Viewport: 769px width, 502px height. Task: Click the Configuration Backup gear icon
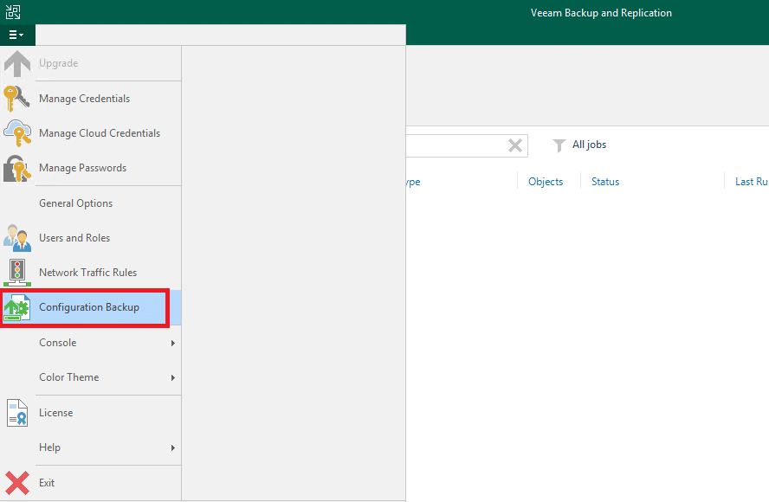point(17,308)
